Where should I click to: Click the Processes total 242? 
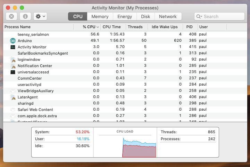pos(211,139)
